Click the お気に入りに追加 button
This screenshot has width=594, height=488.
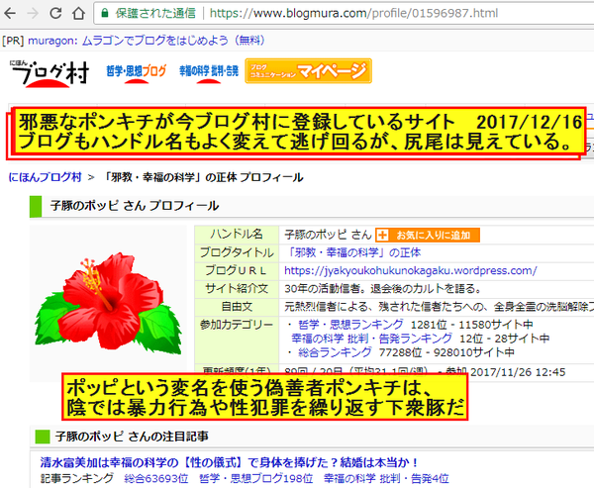coord(428,235)
